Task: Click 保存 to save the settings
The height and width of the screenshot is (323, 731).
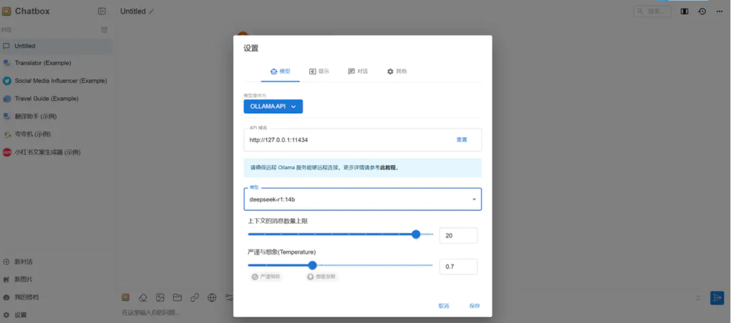Action: point(474,306)
